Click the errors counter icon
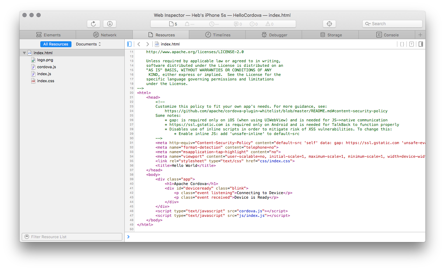Screen dimensions: 445x270 pos(254,24)
